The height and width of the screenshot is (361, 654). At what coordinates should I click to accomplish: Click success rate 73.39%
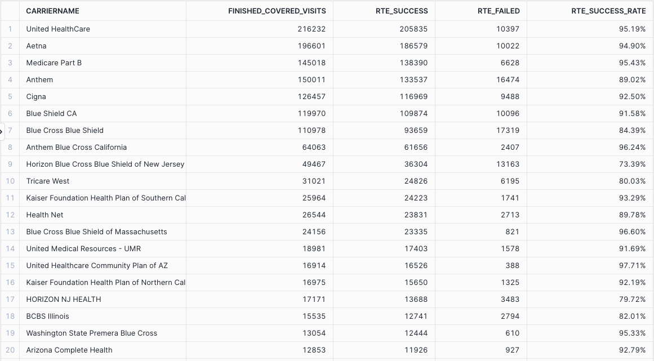point(632,164)
